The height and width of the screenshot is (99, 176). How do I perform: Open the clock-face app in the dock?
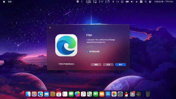(x=139, y=94)
